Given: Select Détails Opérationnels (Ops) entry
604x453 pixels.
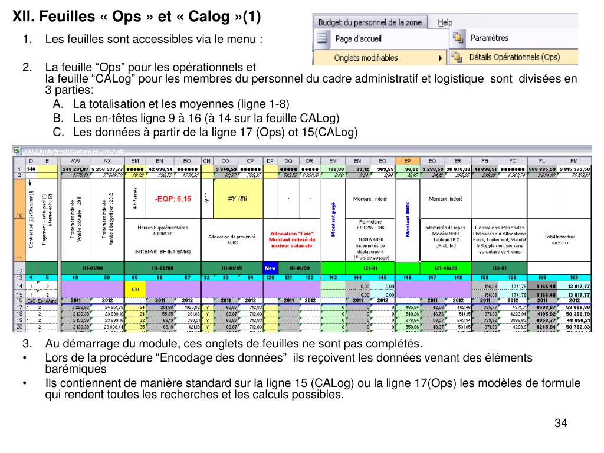Looking at the screenshot, I should click(514, 57).
